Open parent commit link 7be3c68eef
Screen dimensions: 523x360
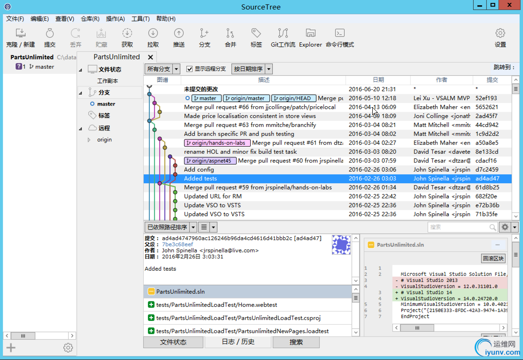177,244
